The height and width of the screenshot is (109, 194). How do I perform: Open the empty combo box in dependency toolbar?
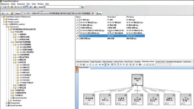[163, 65]
